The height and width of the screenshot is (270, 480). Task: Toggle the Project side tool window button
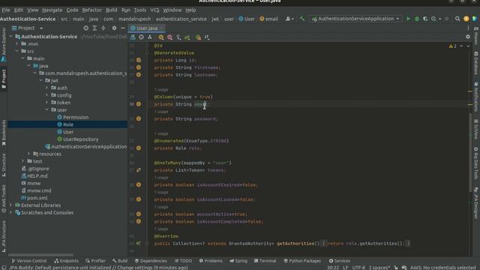(4, 79)
